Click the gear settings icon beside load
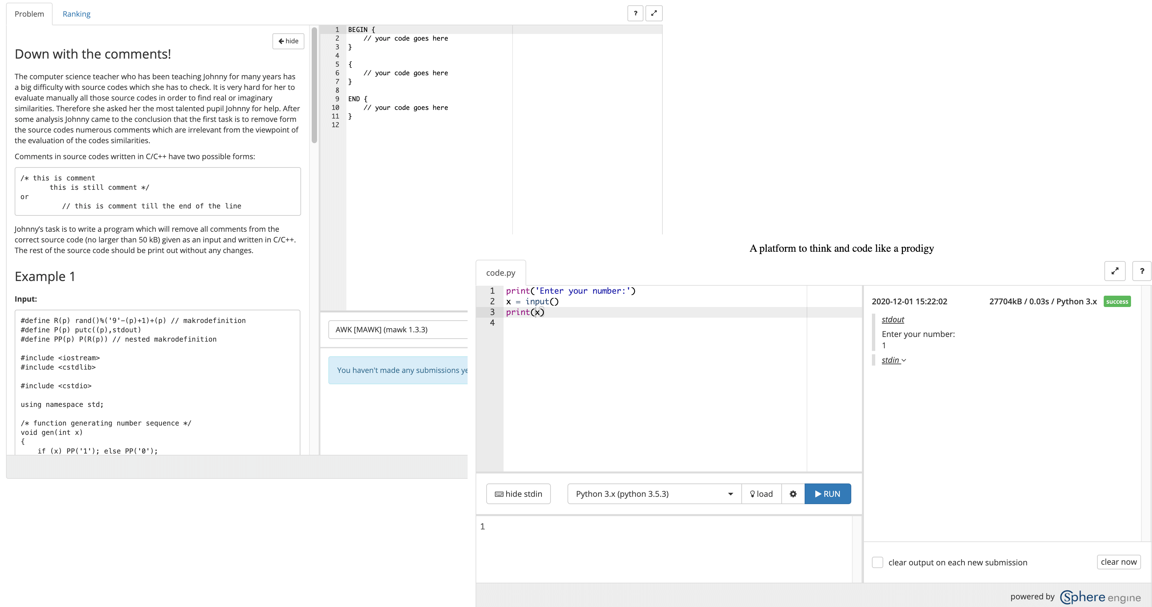 793,494
